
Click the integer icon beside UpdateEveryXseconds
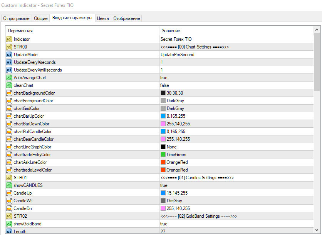tap(9, 62)
